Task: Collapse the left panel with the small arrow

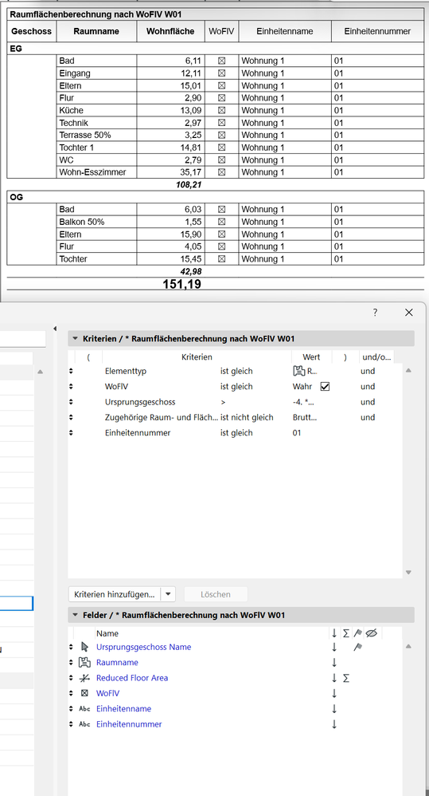Action: pyautogui.click(x=55, y=329)
